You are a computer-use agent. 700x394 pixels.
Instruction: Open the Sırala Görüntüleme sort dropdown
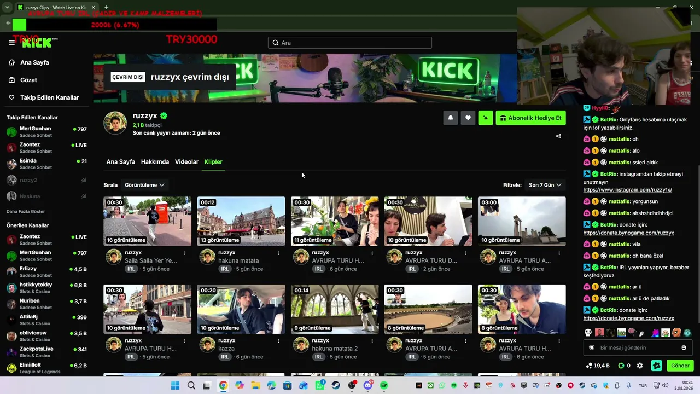pos(144,185)
